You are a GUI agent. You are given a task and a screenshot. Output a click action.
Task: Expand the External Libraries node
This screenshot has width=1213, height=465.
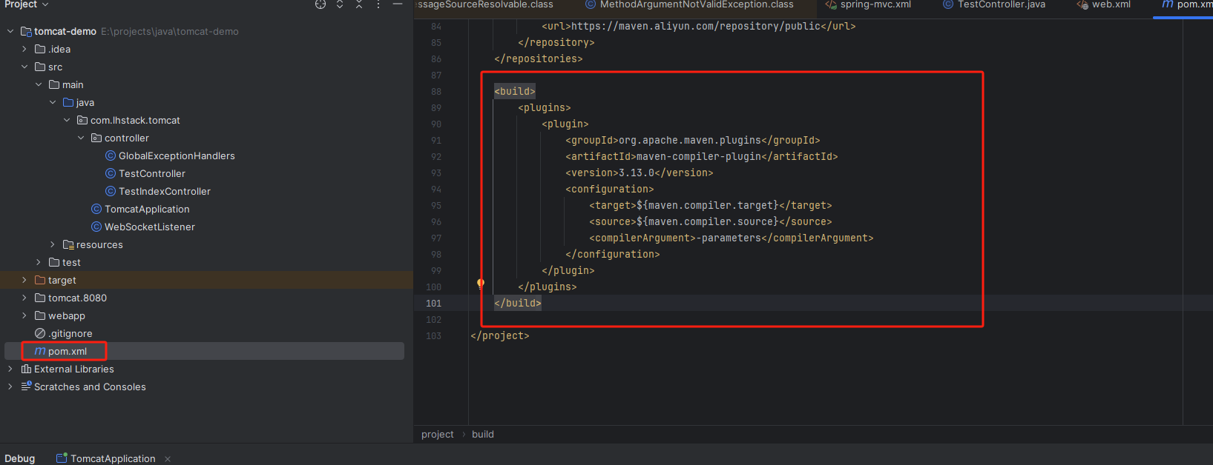tap(10, 369)
